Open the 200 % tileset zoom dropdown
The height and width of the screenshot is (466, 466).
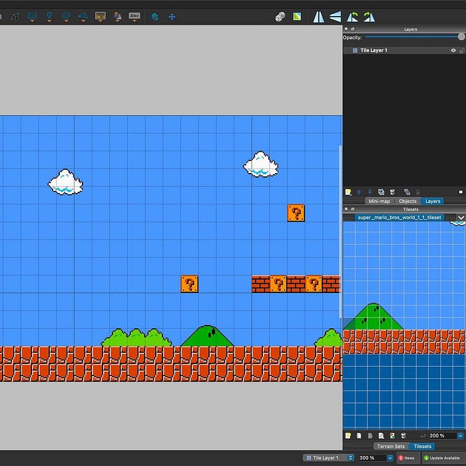[x=460, y=436]
